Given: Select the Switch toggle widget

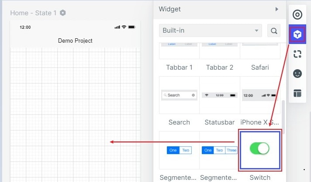Looking at the screenshot, I should 260,149.
